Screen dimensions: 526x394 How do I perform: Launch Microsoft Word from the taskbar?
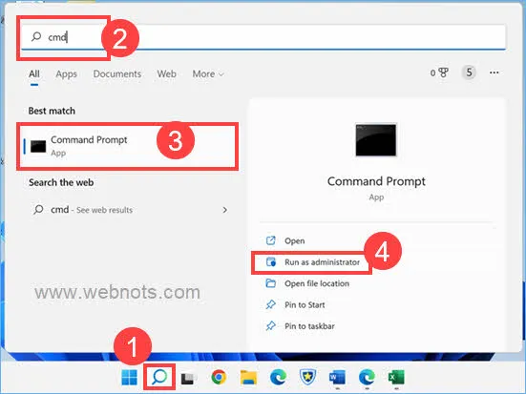pyautogui.click(x=337, y=378)
